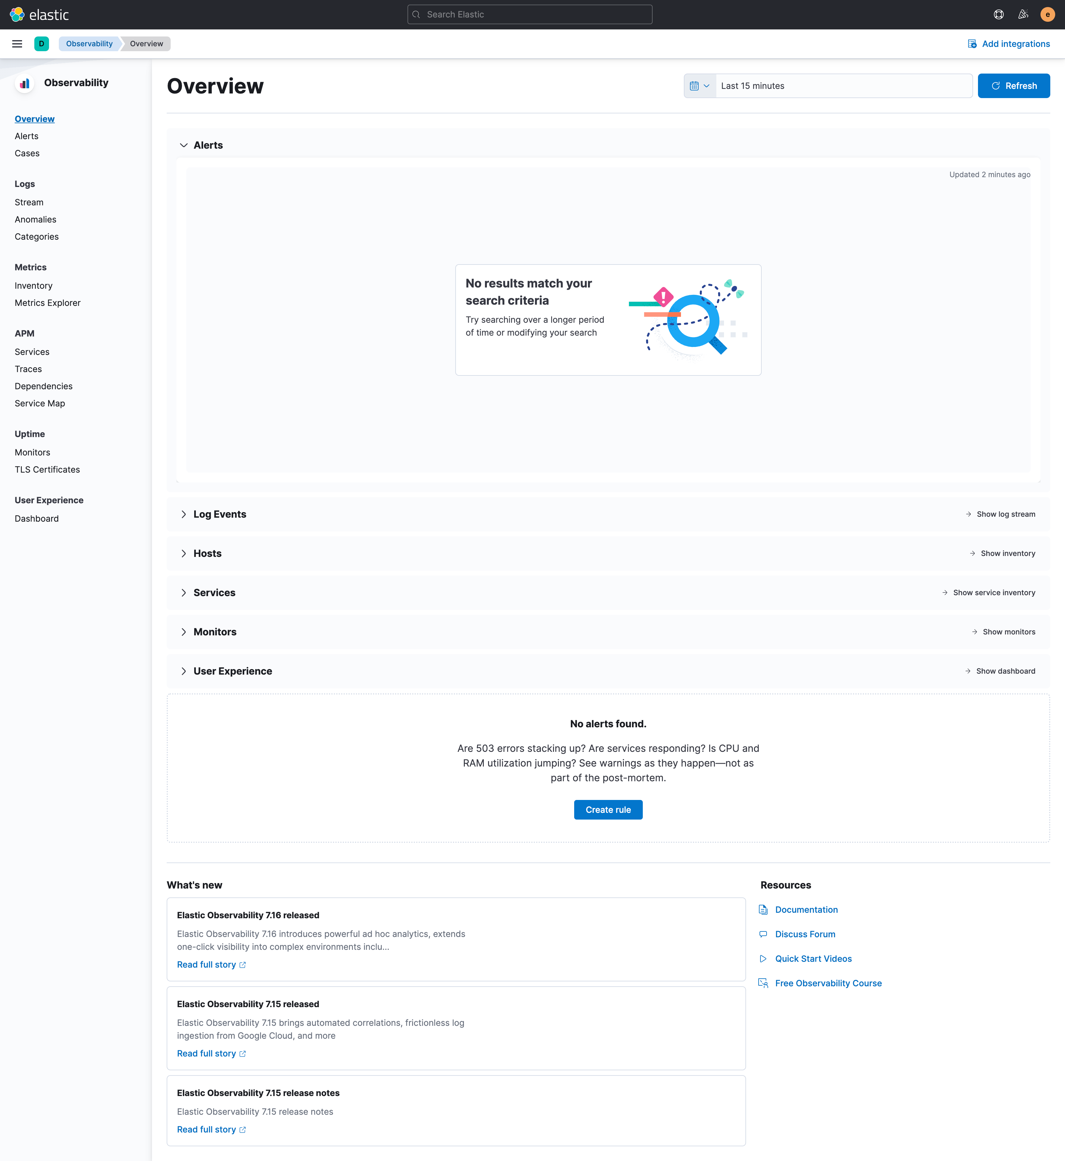Expand the Log Events section

(183, 514)
